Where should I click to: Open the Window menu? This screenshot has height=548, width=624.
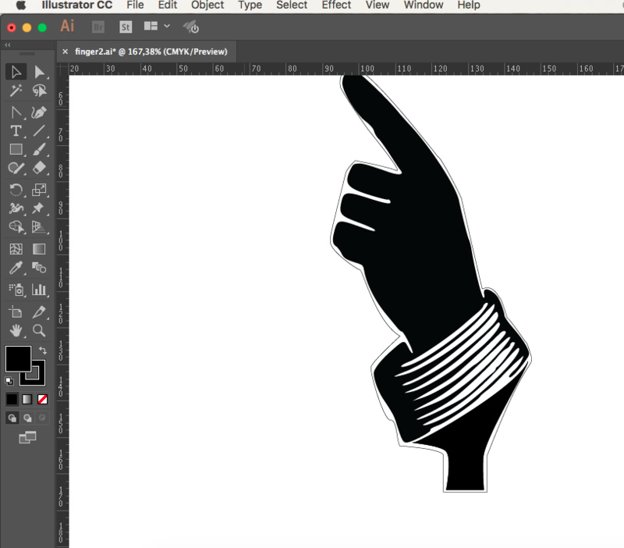pos(424,5)
